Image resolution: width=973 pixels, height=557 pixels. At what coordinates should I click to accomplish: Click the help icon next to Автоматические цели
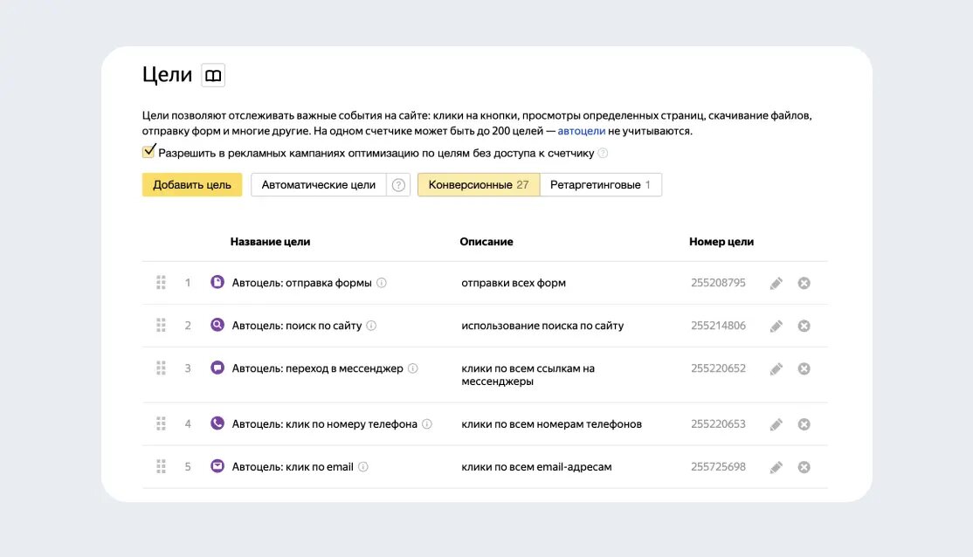[399, 185]
